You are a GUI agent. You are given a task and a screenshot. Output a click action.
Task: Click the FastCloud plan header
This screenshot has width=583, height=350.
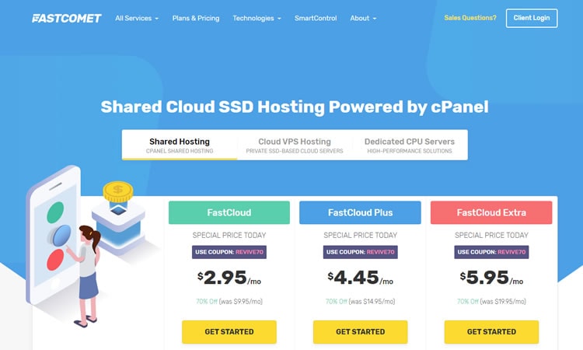click(229, 213)
